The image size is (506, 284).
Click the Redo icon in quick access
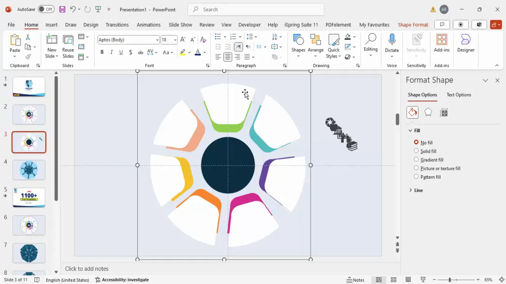coord(87,9)
